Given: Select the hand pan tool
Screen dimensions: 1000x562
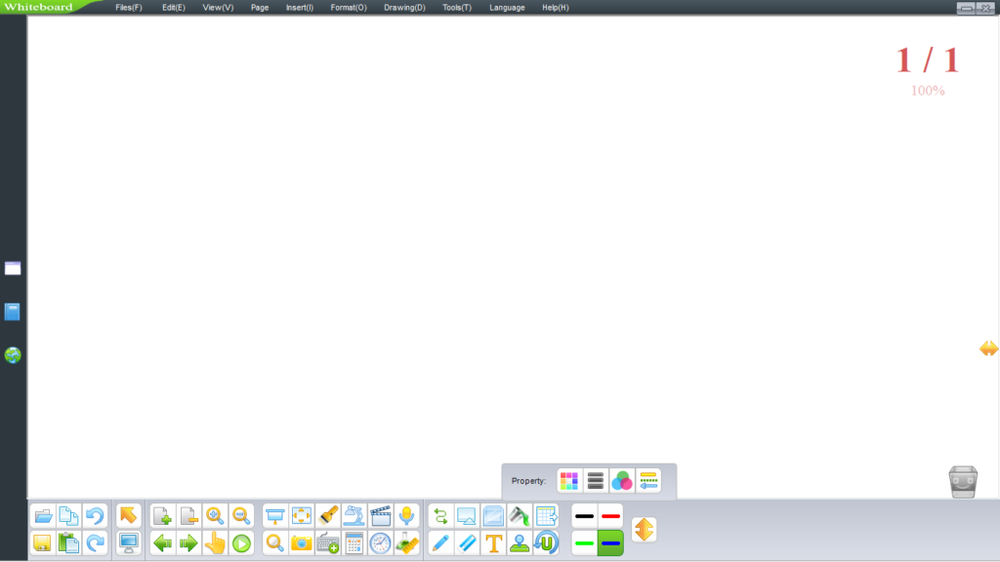Looking at the screenshot, I should [x=215, y=542].
